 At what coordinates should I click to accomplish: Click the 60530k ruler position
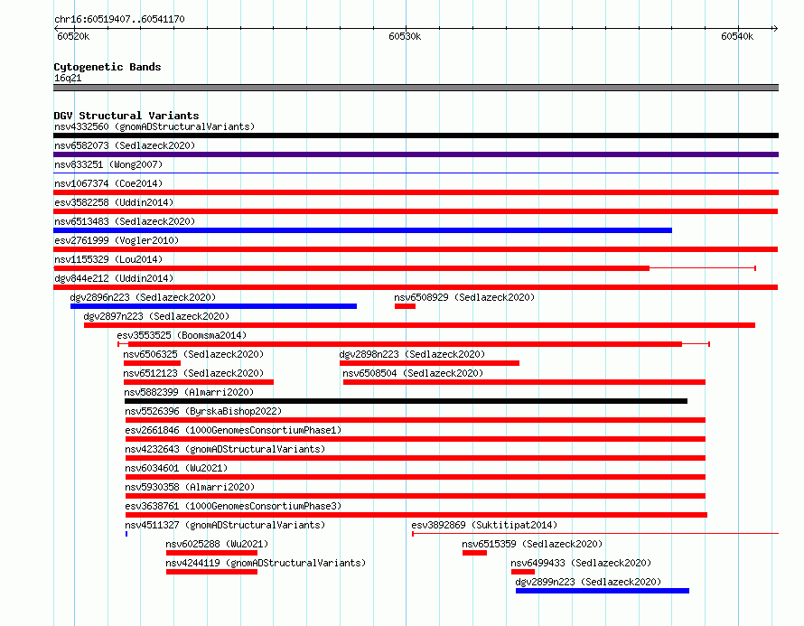point(405,36)
